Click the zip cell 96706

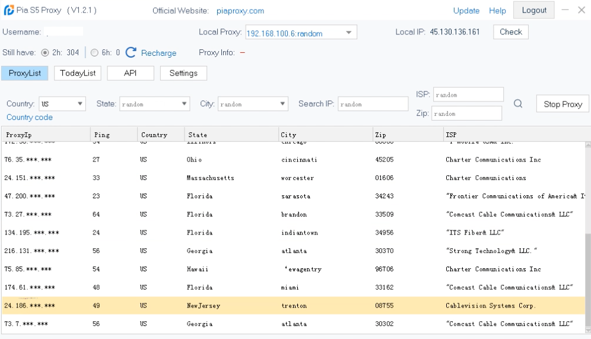(384, 269)
